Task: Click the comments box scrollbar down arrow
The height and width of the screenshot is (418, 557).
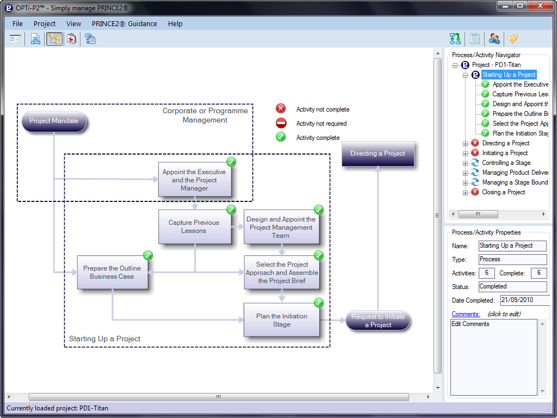Action: coord(542,391)
